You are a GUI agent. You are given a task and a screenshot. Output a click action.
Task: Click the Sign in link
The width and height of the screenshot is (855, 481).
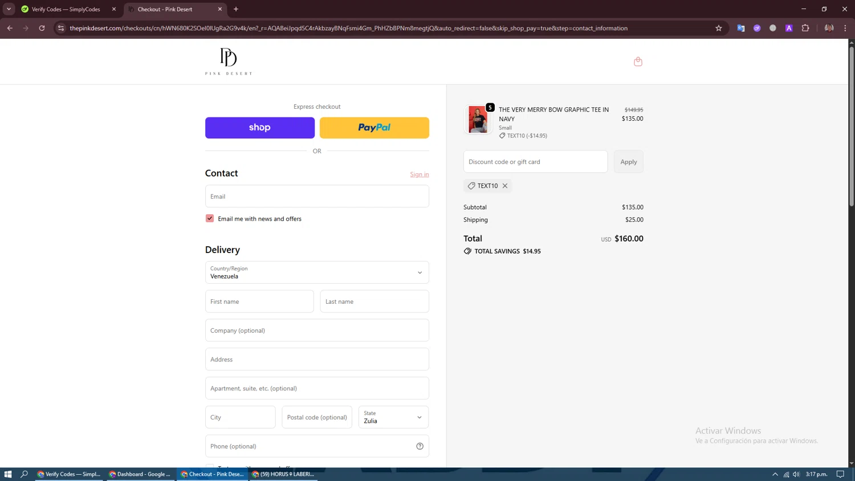pyautogui.click(x=420, y=174)
